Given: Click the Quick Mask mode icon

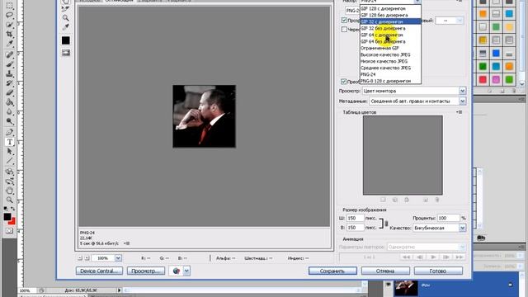Looking at the screenshot, I should [9, 231].
